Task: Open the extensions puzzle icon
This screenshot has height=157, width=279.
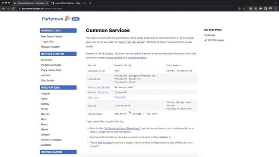Action: (261, 9)
